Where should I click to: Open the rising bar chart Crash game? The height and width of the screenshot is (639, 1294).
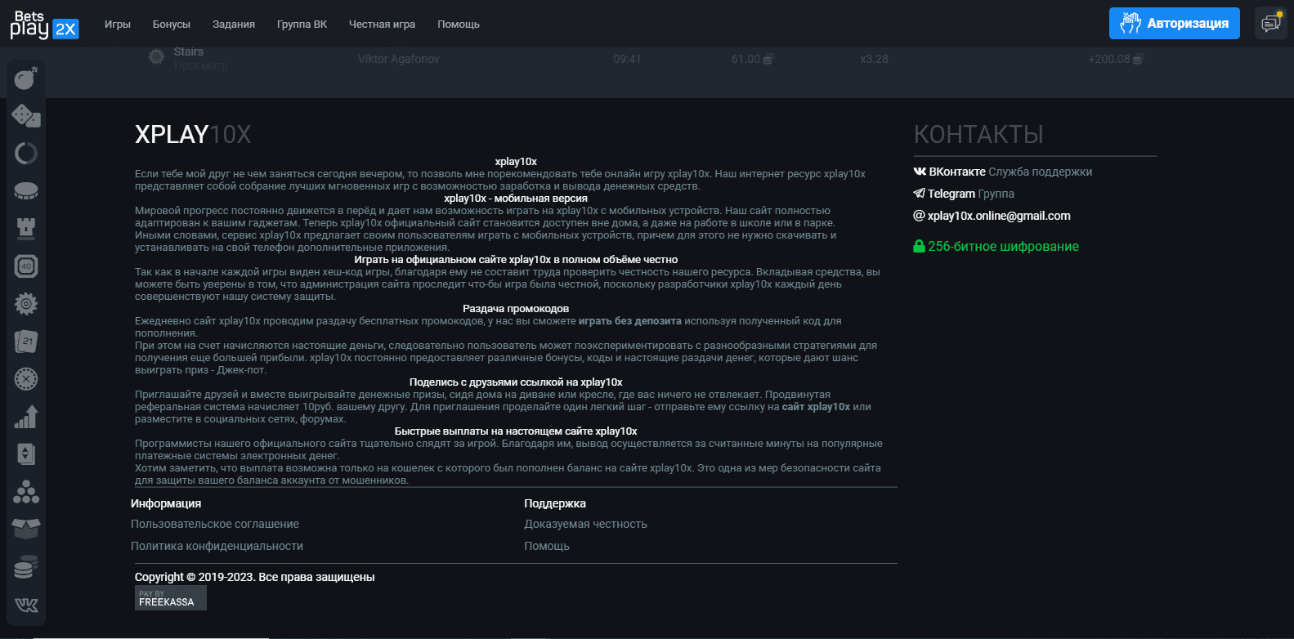[x=26, y=417]
